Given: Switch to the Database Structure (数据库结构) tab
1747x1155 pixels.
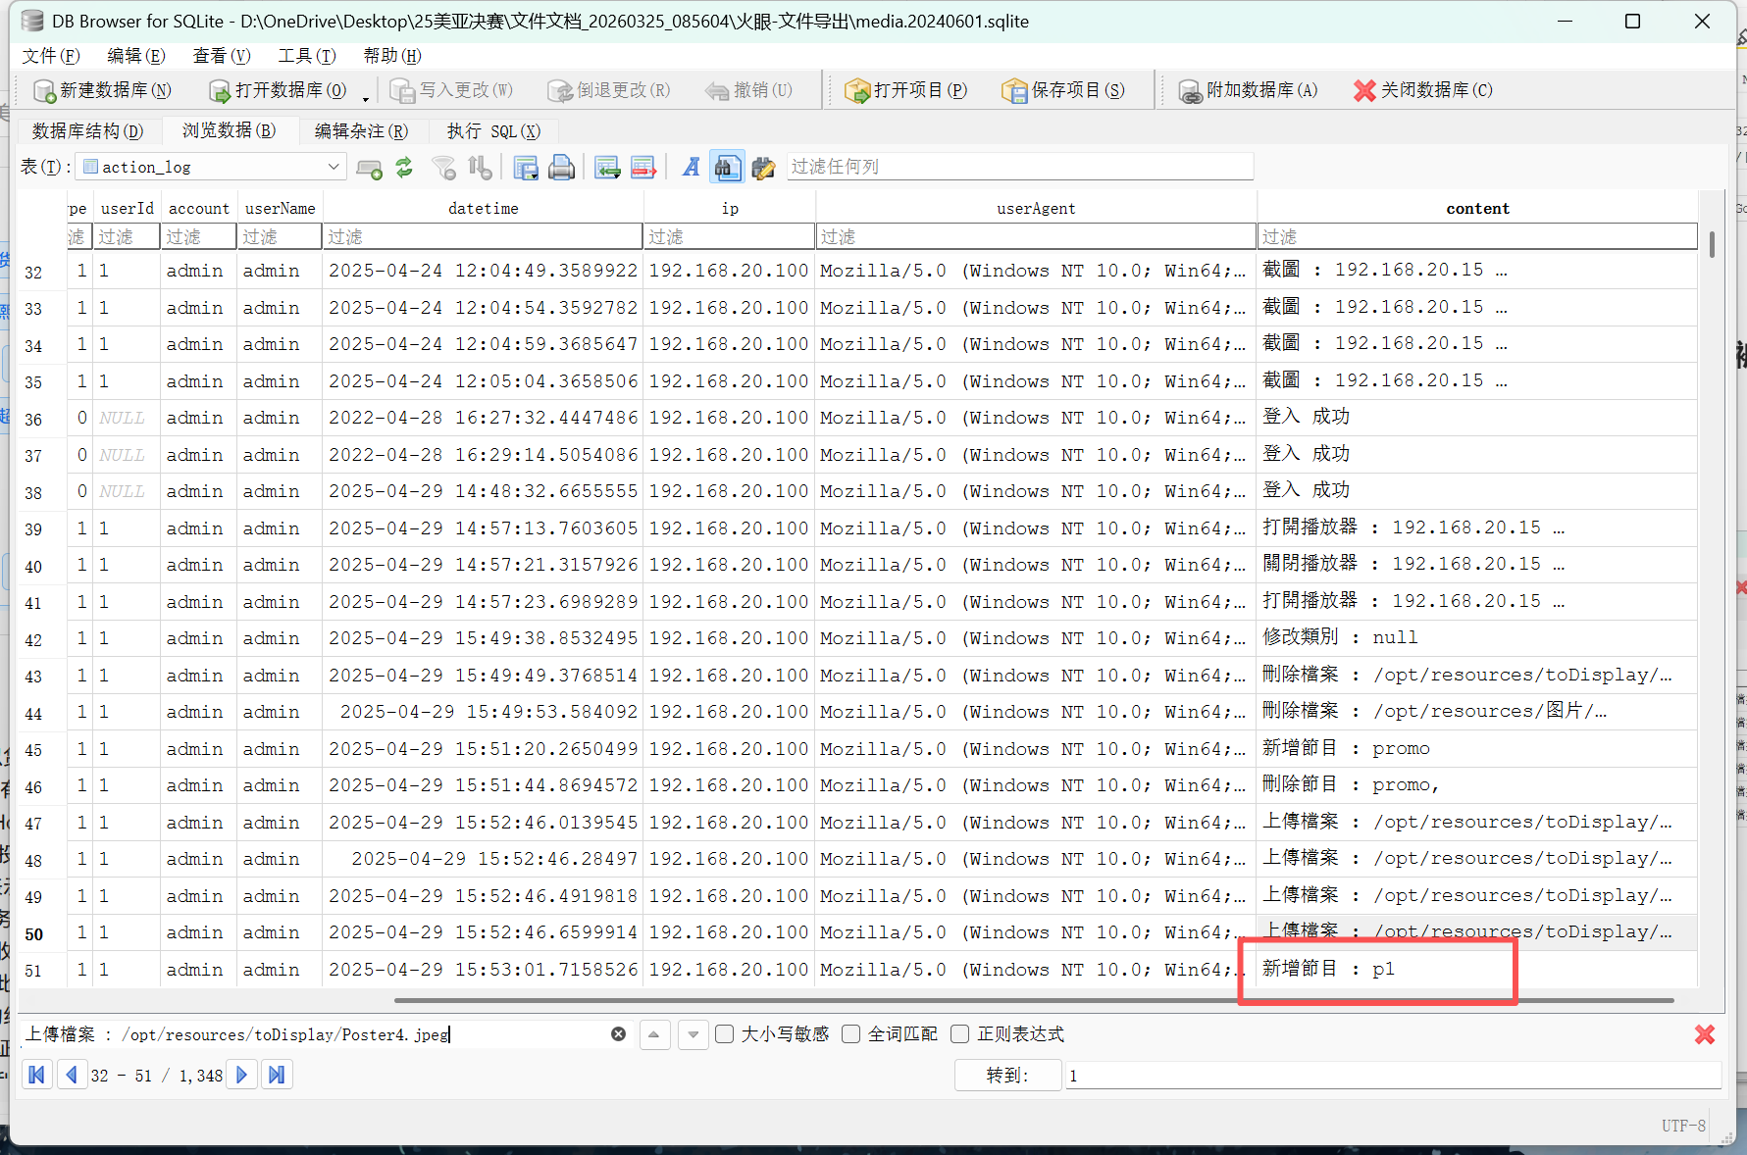Looking at the screenshot, I should 87,131.
